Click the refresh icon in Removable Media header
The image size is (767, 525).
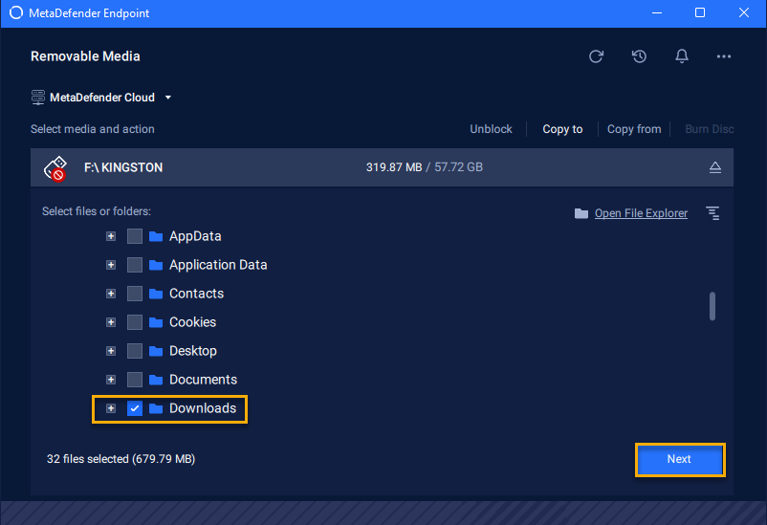pos(596,56)
